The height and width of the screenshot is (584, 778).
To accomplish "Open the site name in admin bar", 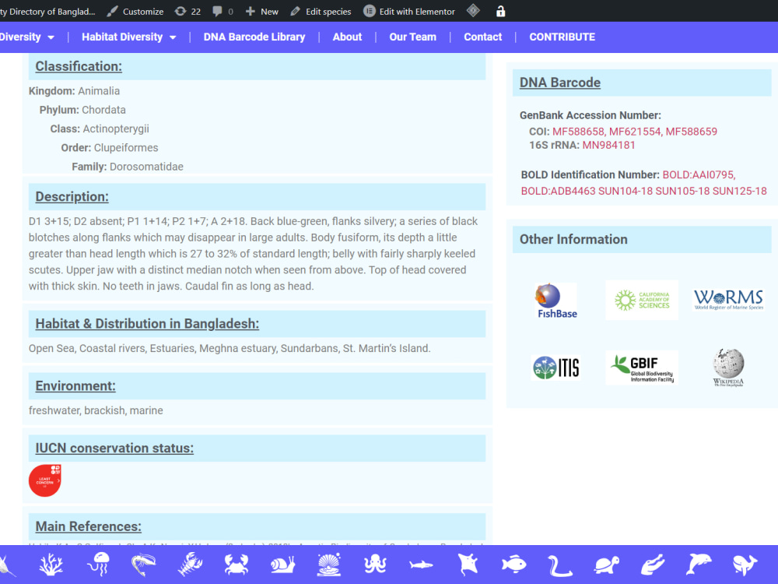I will point(47,11).
